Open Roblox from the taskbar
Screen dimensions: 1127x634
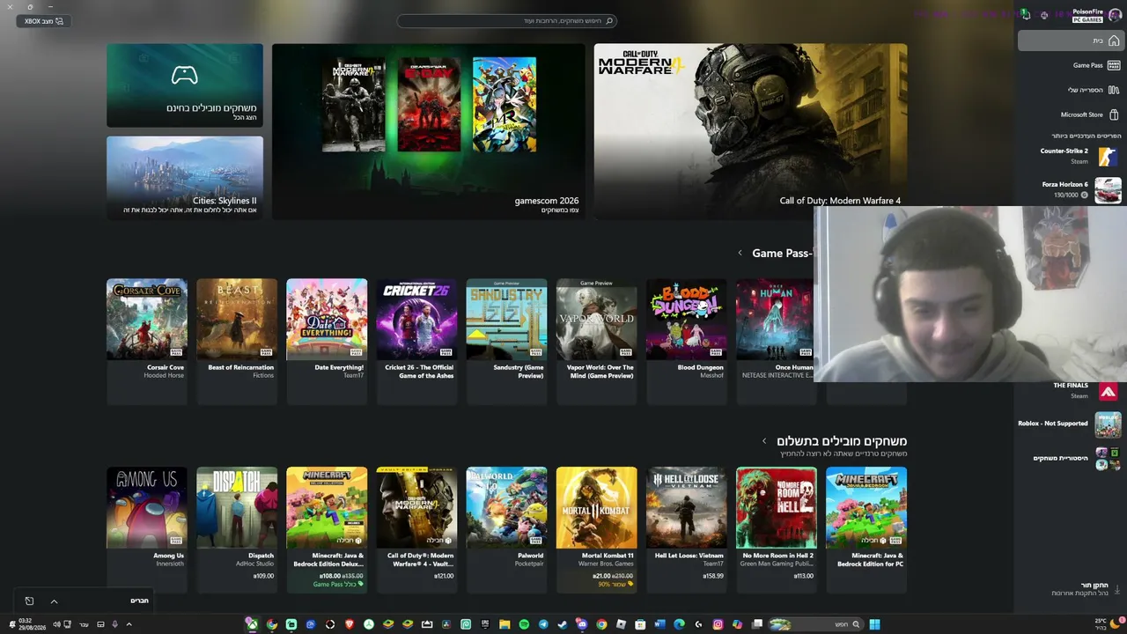[x=621, y=624]
